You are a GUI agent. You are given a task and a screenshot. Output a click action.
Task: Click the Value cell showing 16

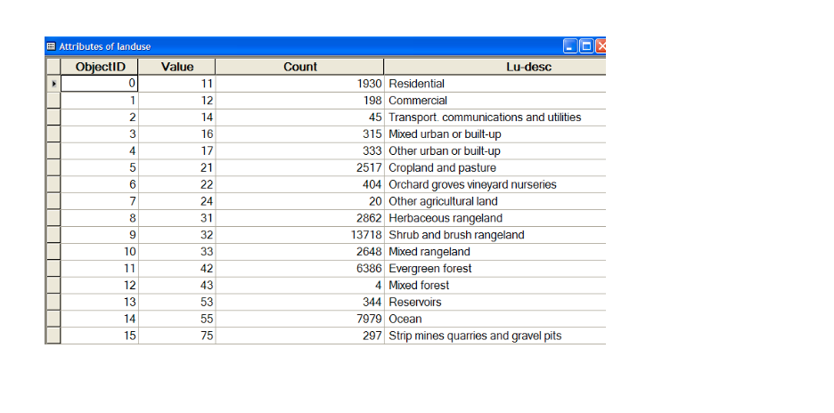pos(177,134)
